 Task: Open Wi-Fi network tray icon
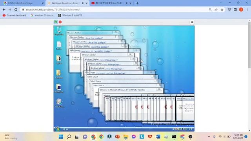[x=220, y=137]
